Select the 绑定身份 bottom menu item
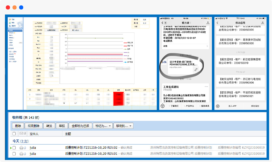This screenshot has width=272, height=162. coord(255,106)
